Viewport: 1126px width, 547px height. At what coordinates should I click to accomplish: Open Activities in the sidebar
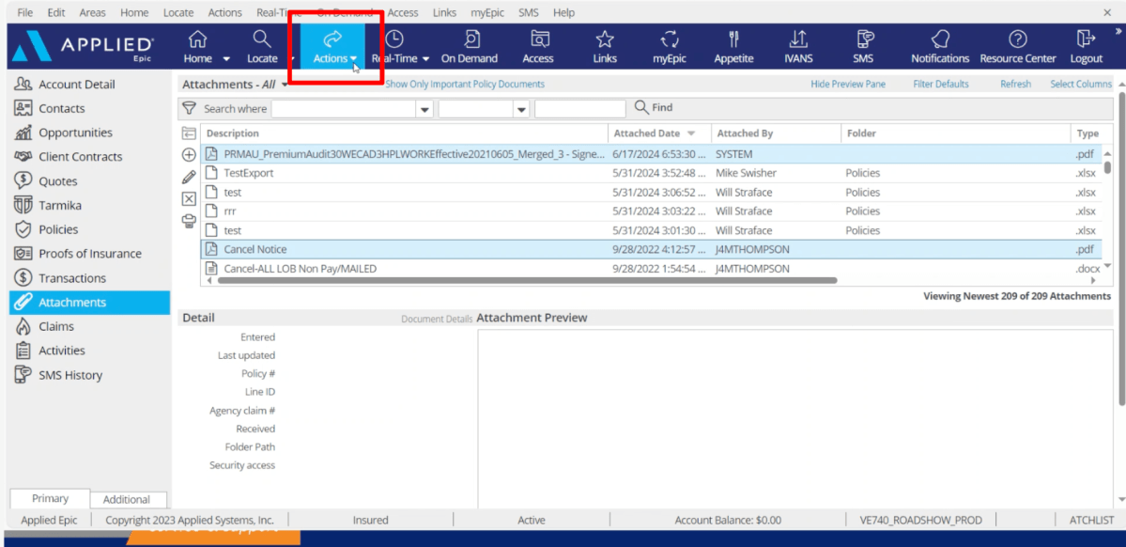(62, 351)
